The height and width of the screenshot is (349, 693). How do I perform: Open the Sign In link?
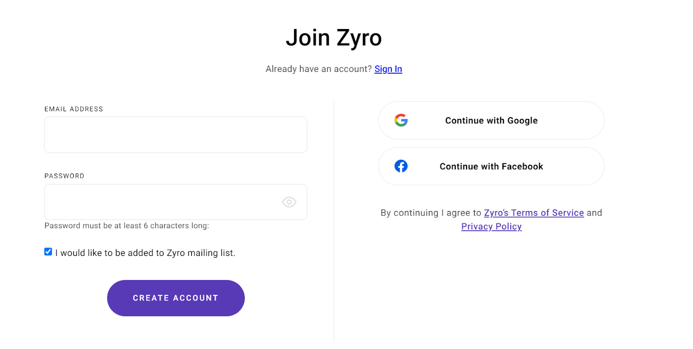[388, 69]
